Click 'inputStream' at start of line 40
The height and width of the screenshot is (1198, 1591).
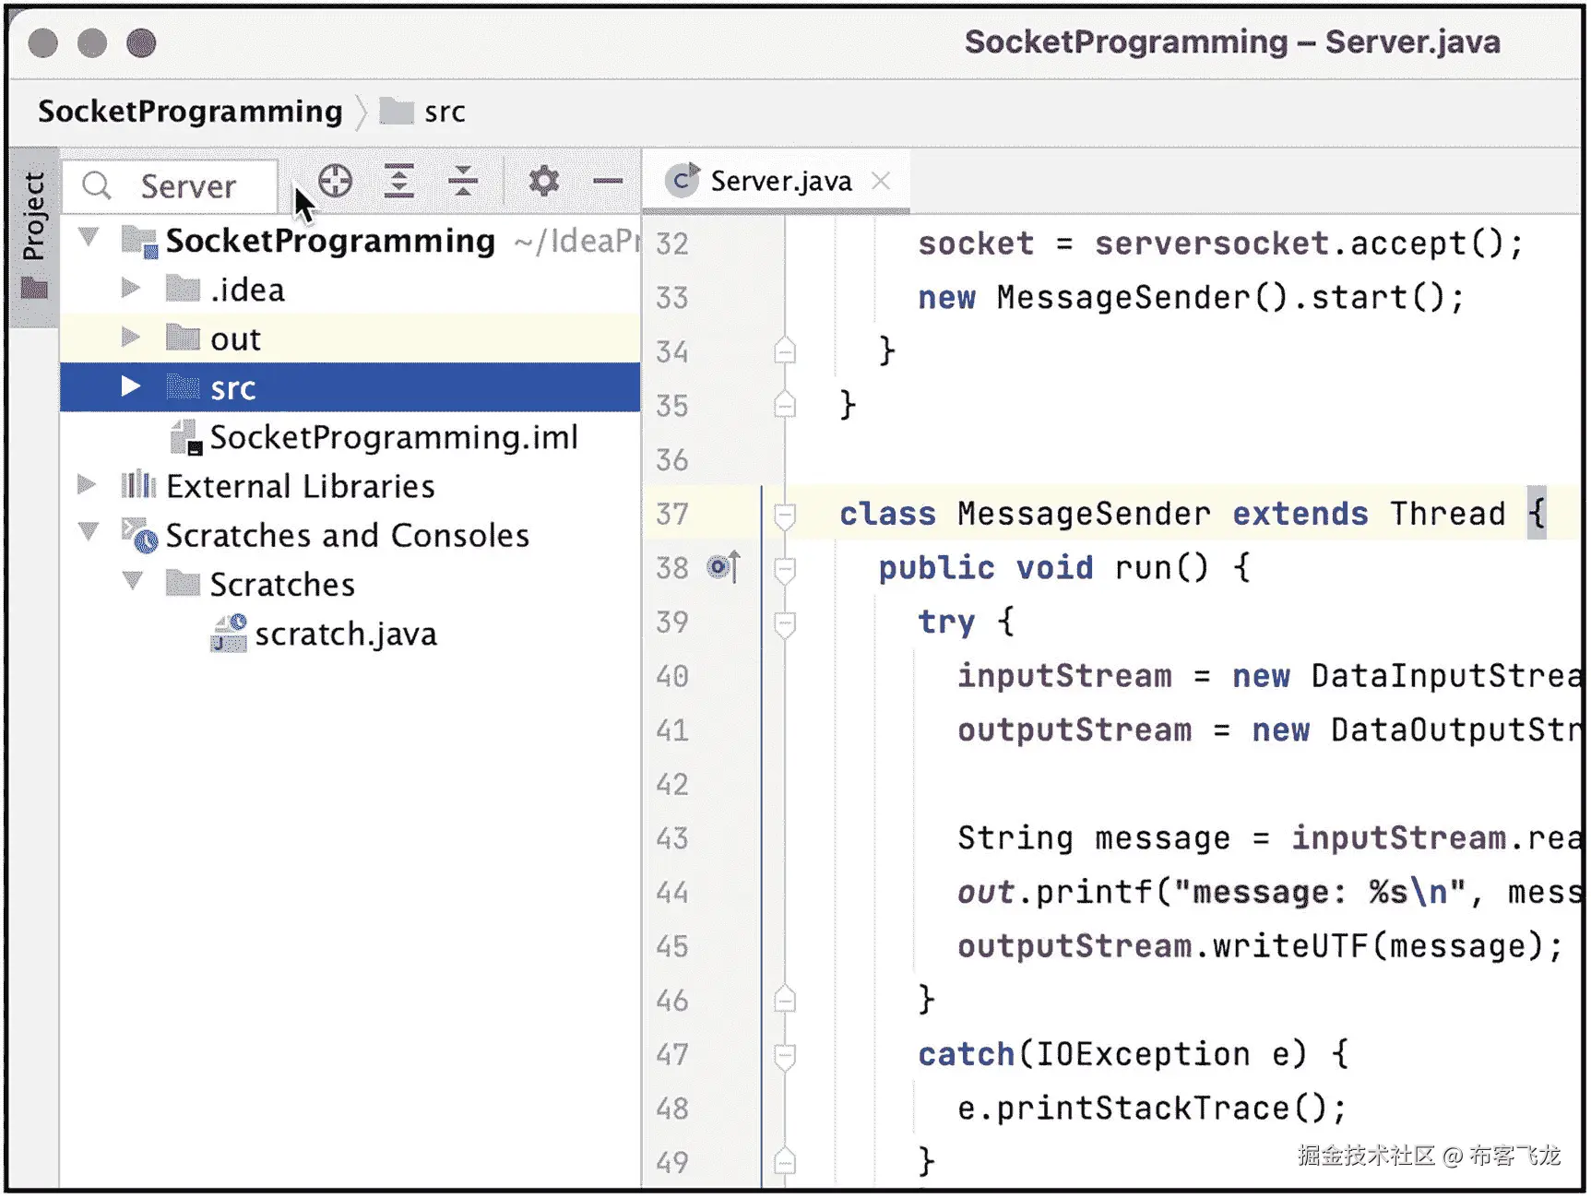tap(1064, 676)
